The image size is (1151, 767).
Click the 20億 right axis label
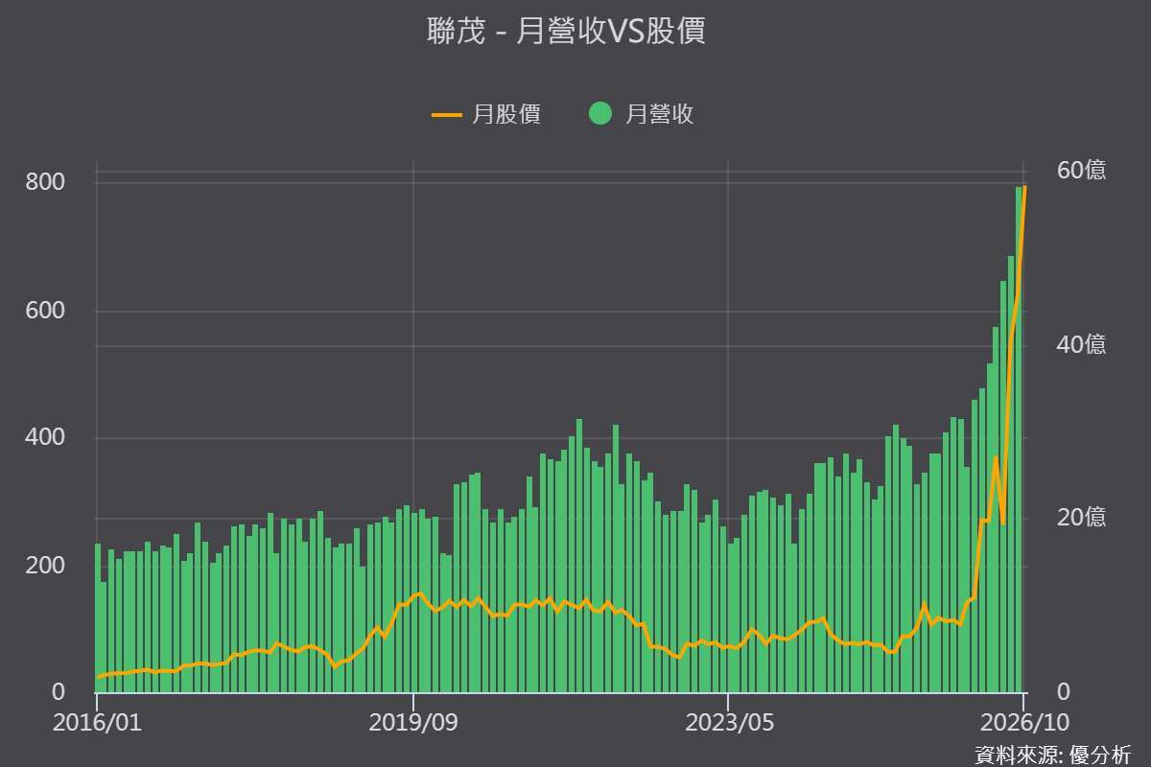[1082, 518]
